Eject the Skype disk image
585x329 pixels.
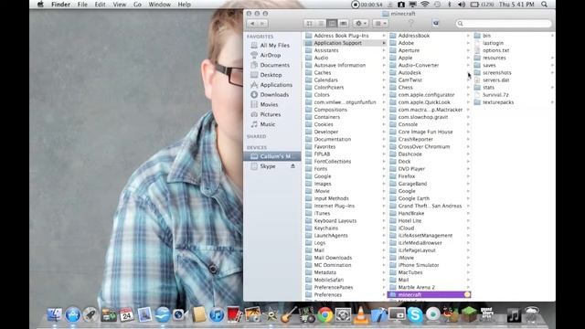[x=292, y=166]
